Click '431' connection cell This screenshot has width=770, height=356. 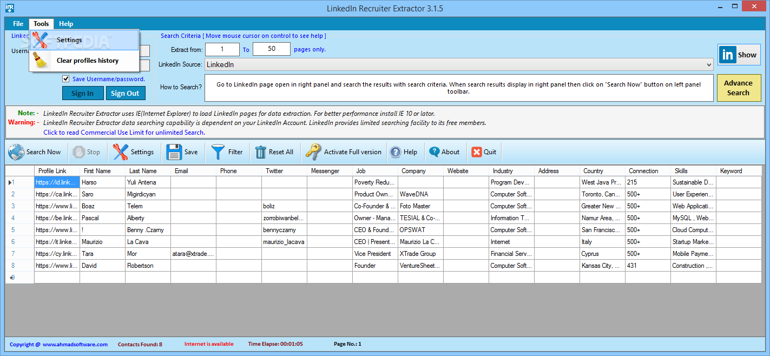point(648,266)
